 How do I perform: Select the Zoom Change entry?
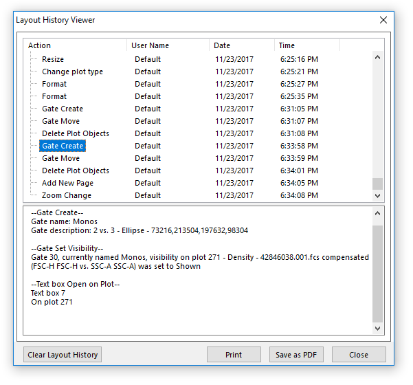tap(66, 195)
